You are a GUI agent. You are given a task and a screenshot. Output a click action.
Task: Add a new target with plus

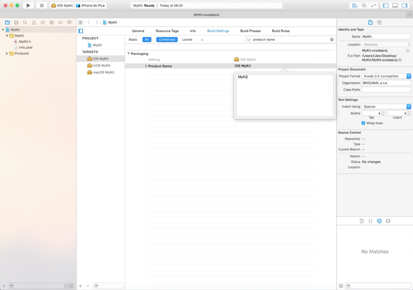[80, 286]
